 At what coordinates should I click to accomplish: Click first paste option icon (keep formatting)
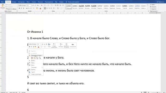(32, 58)
